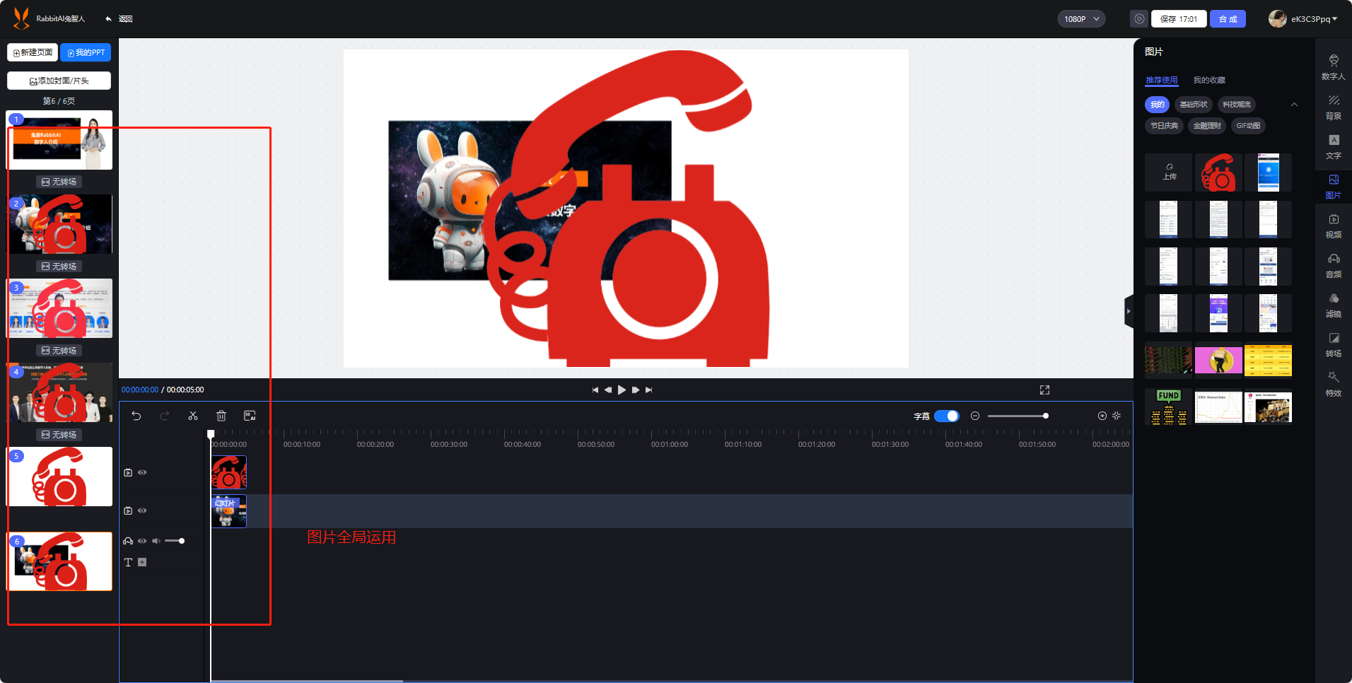The height and width of the screenshot is (683, 1352).
Task: Click the redo arrow in the timeline toolbar
Action: (x=165, y=416)
